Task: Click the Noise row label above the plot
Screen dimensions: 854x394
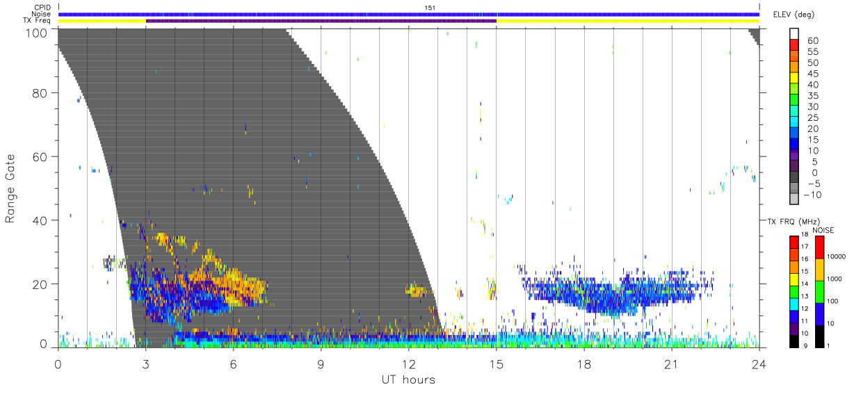Action: tap(42, 14)
